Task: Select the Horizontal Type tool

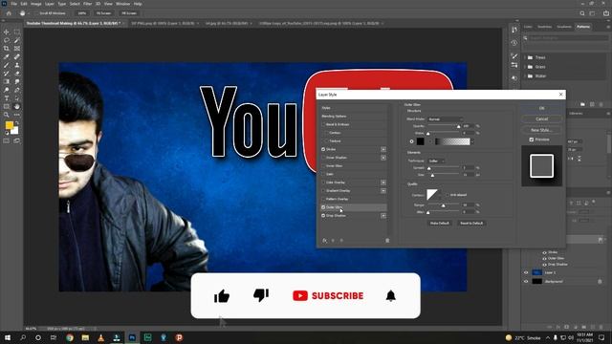Action: tap(7, 98)
